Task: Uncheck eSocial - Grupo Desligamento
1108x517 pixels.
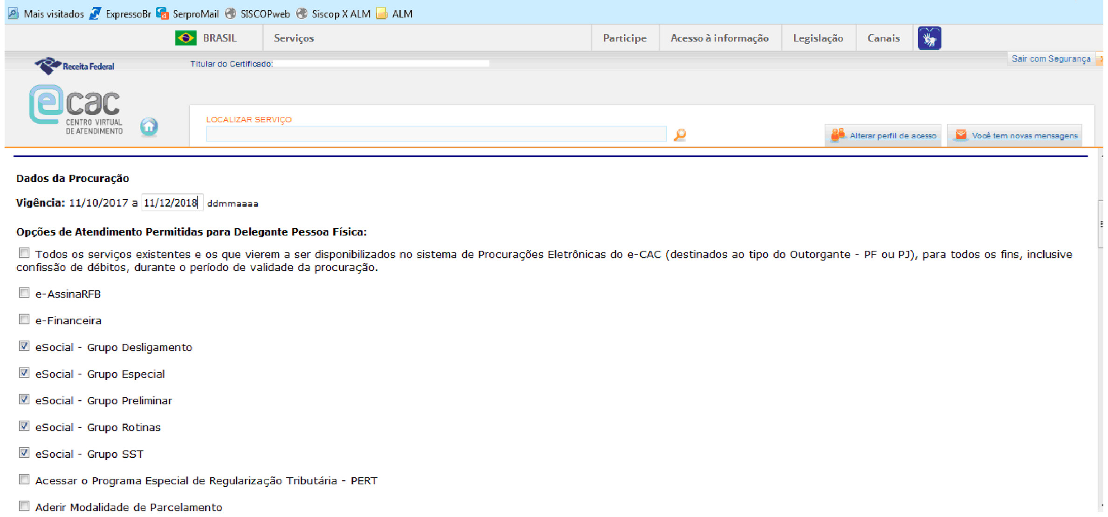Action: [24, 346]
